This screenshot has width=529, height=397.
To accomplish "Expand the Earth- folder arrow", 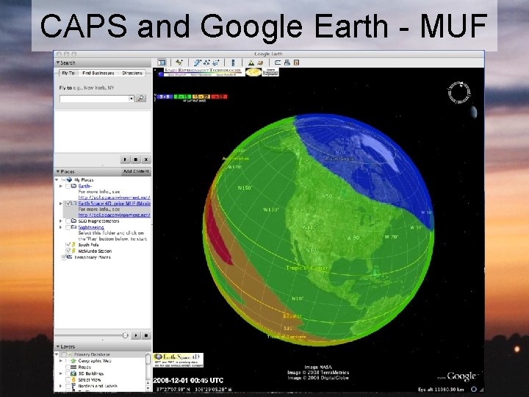I will pyautogui.click(x=61, y=186).
